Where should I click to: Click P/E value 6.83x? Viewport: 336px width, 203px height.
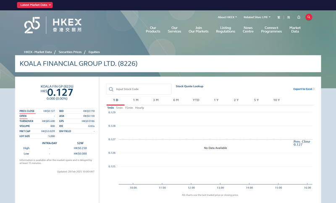[x=91, y=126]
